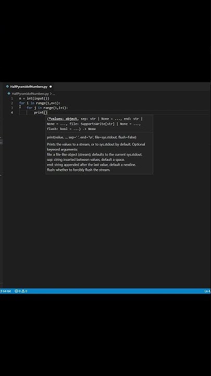The width and height of the screenshot is (211, 376).
Task: Click 'end: string appended after' line
Action: pyautogui.click(x=91, y=165)
